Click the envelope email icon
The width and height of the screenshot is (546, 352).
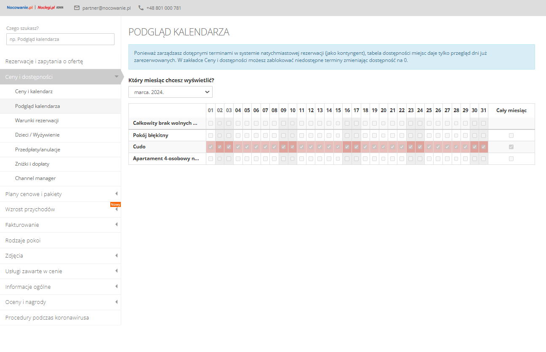(77, 8)
